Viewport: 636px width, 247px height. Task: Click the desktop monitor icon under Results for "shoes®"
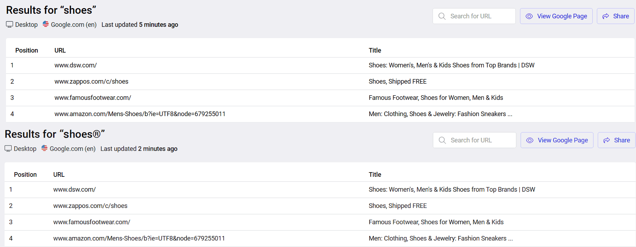click(8, 149)
